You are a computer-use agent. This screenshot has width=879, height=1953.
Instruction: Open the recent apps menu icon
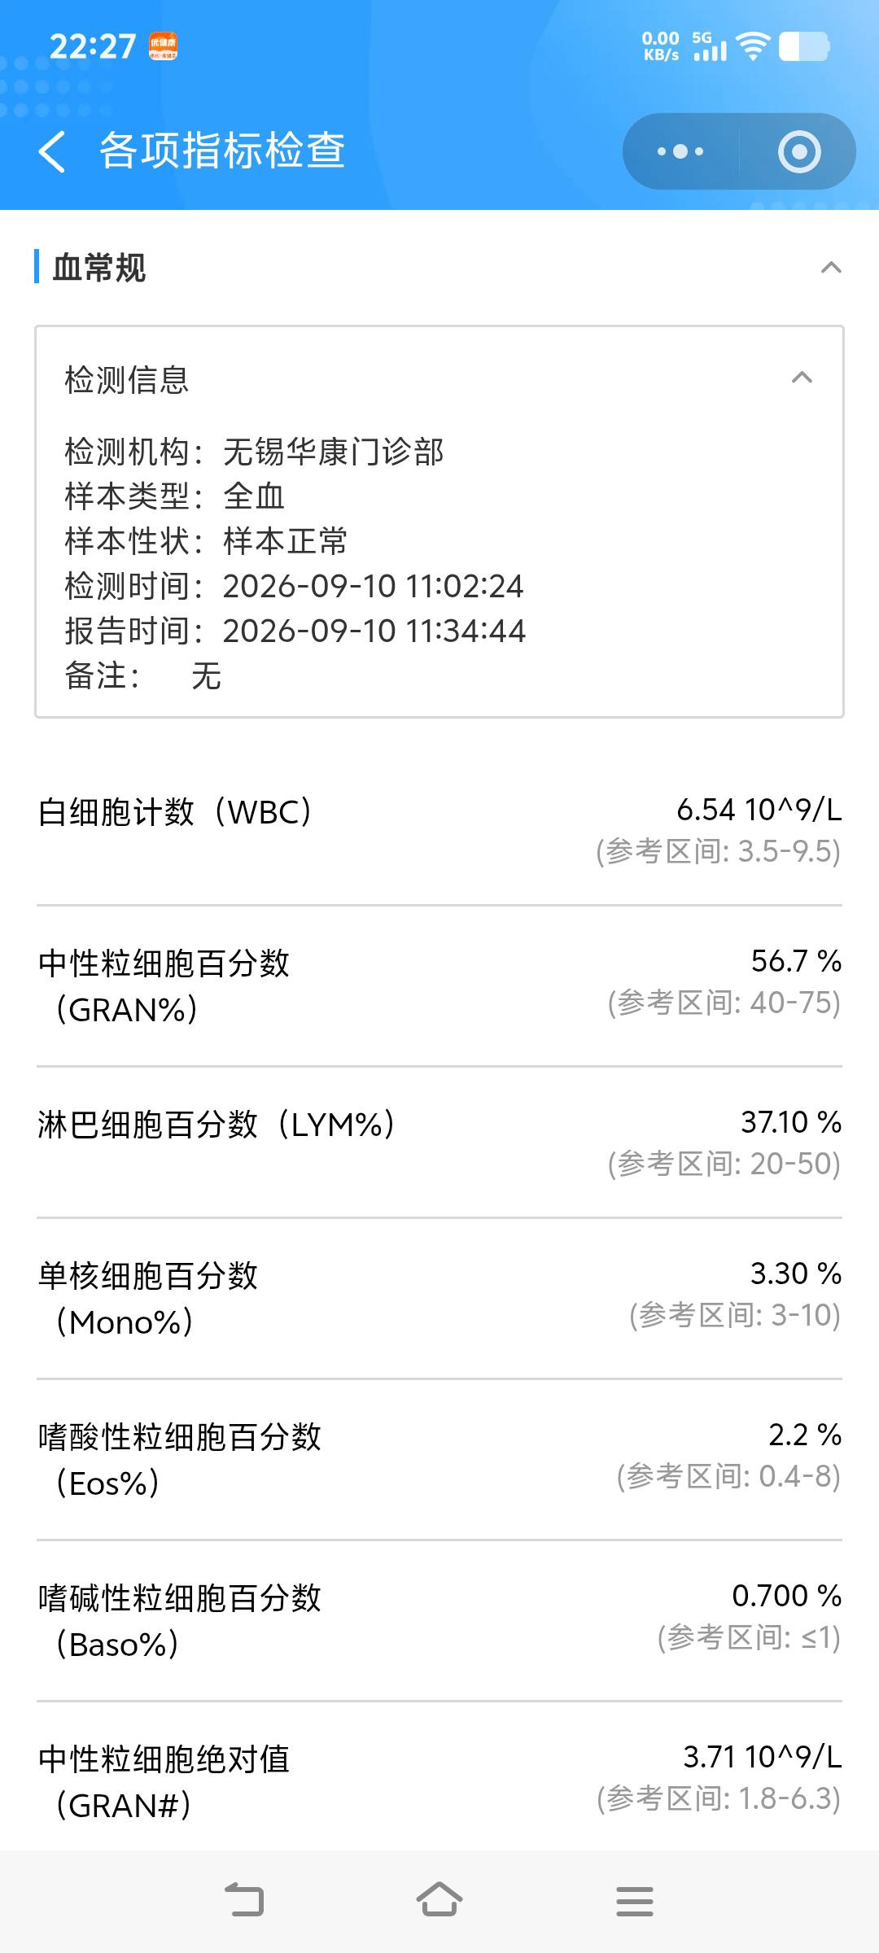(635, 1901)
